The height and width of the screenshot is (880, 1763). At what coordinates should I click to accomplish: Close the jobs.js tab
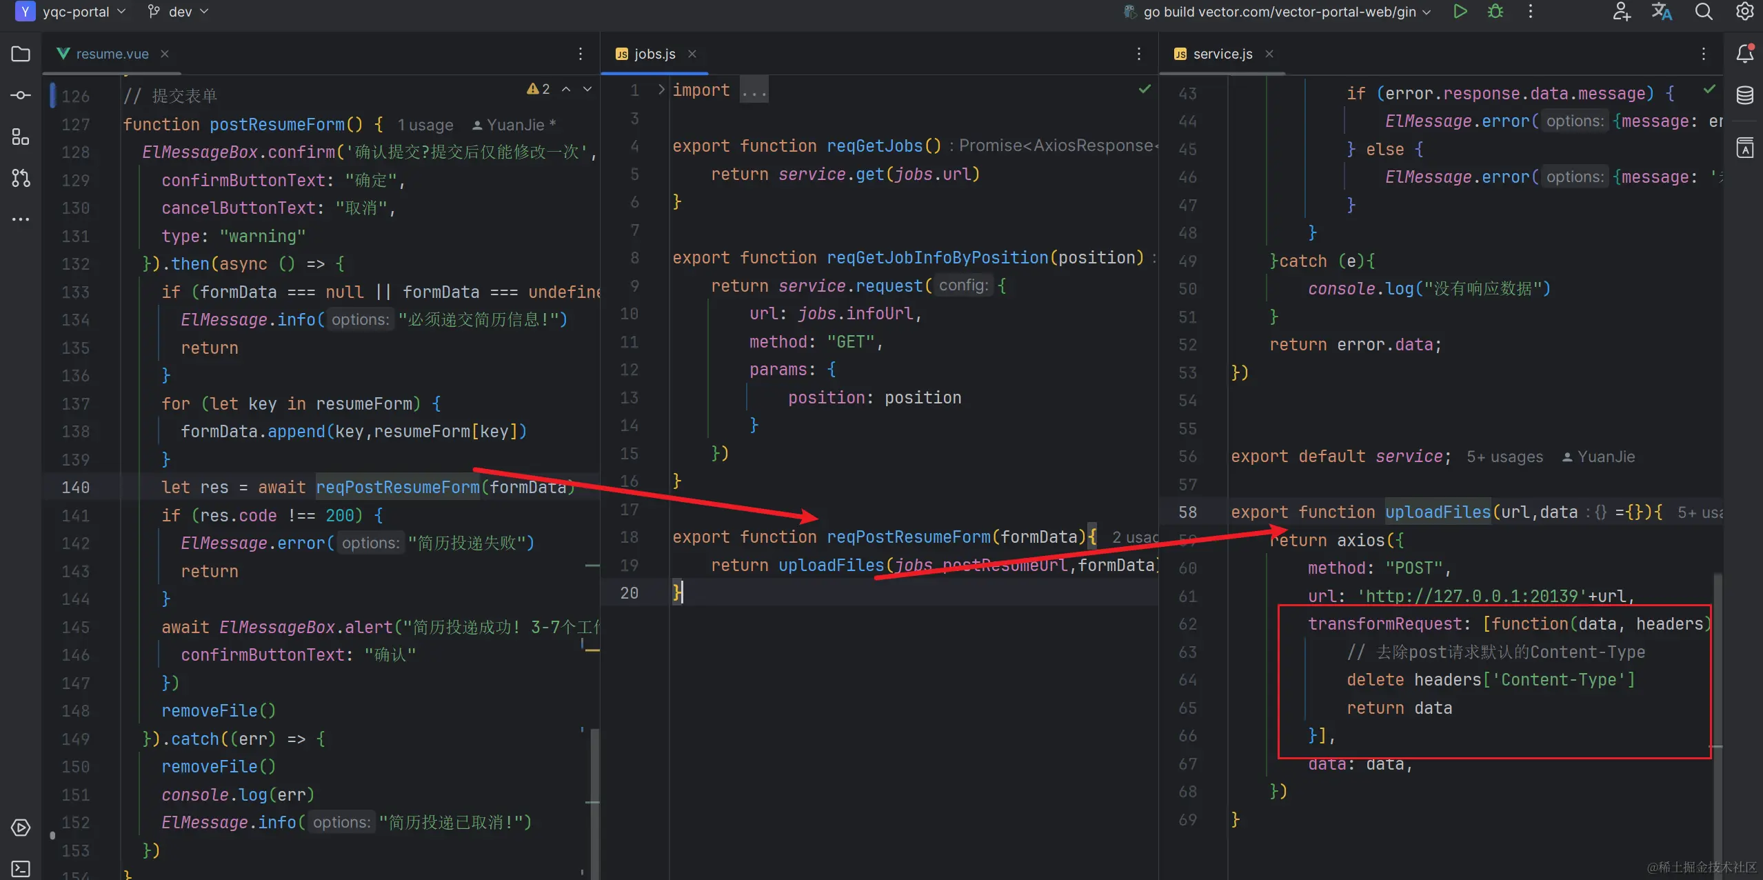(692, 54)
